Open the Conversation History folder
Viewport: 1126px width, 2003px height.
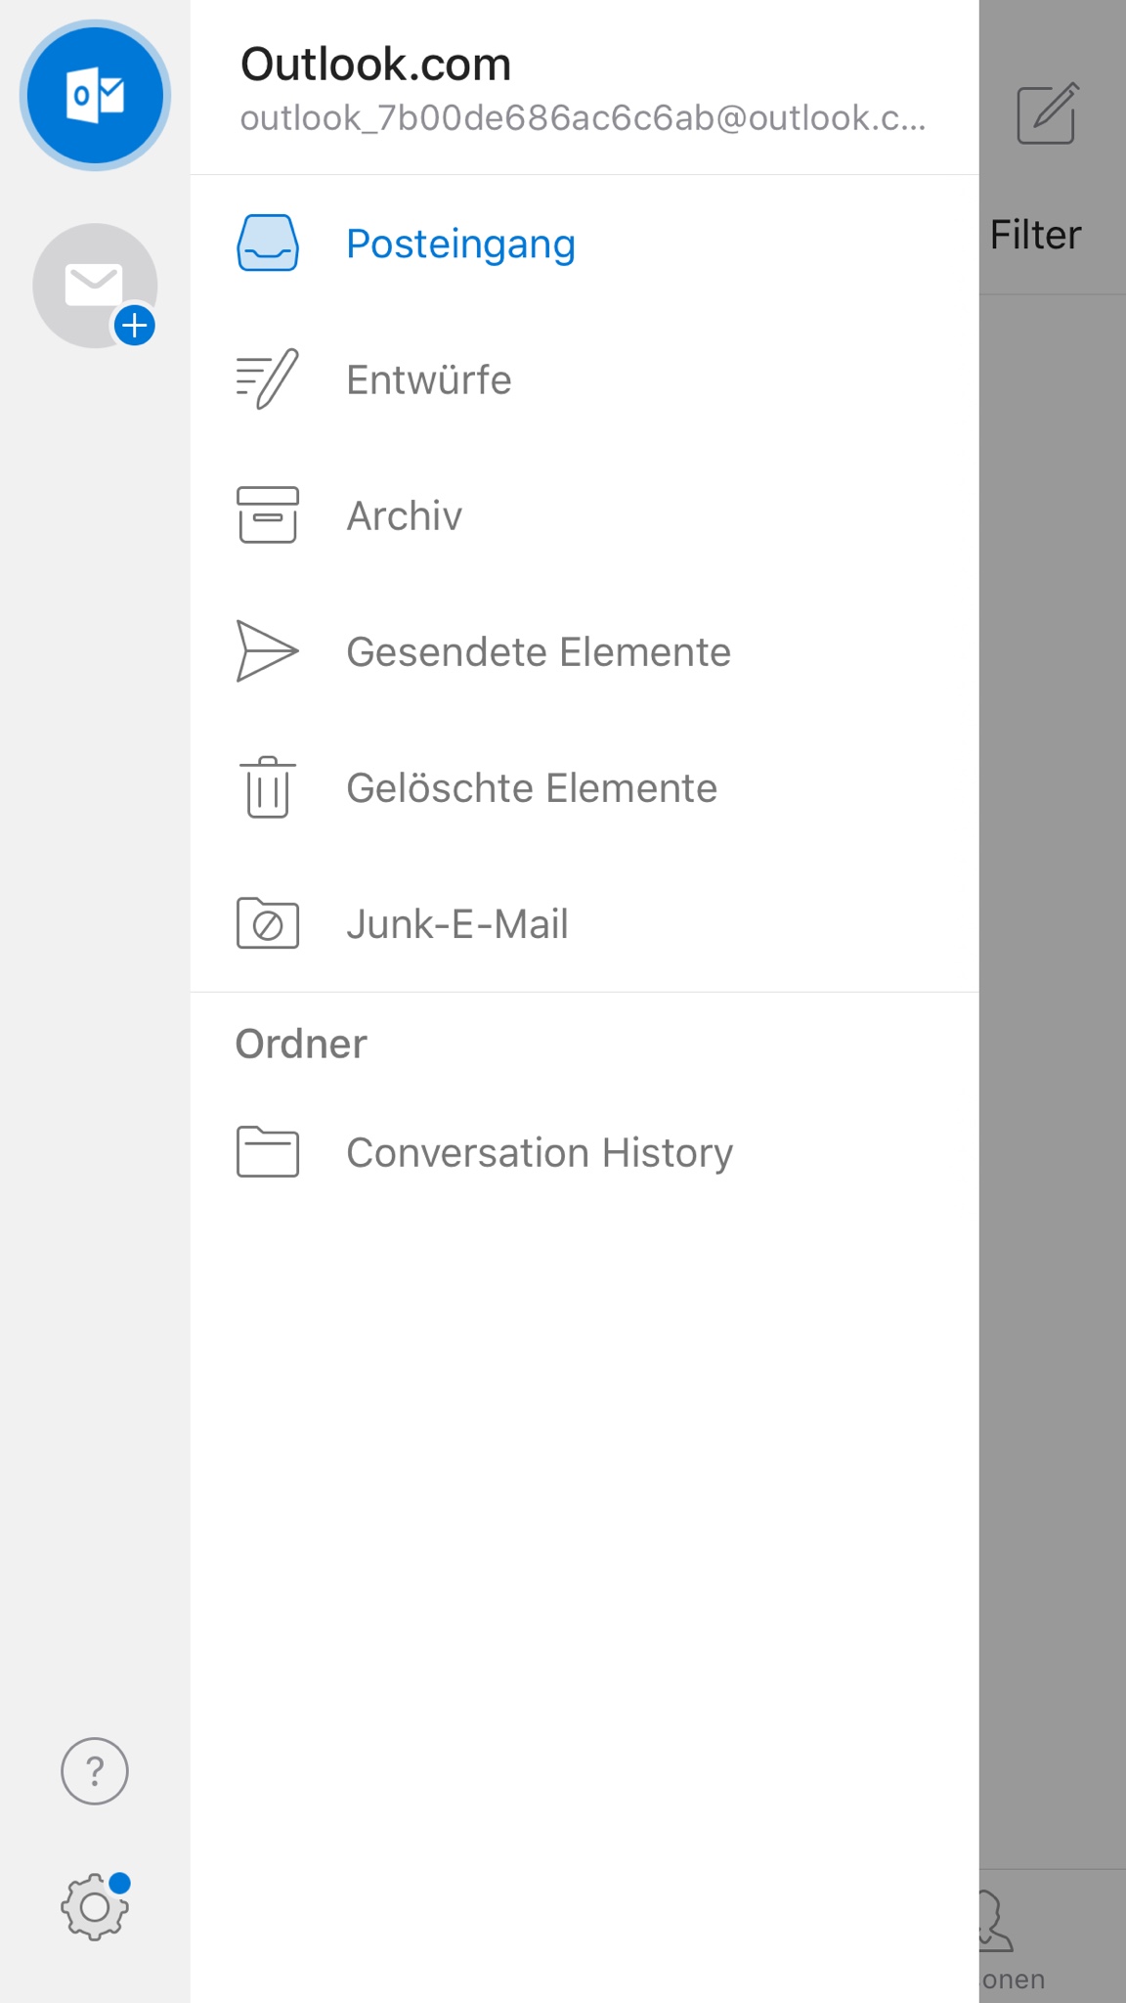(540, 1152)
